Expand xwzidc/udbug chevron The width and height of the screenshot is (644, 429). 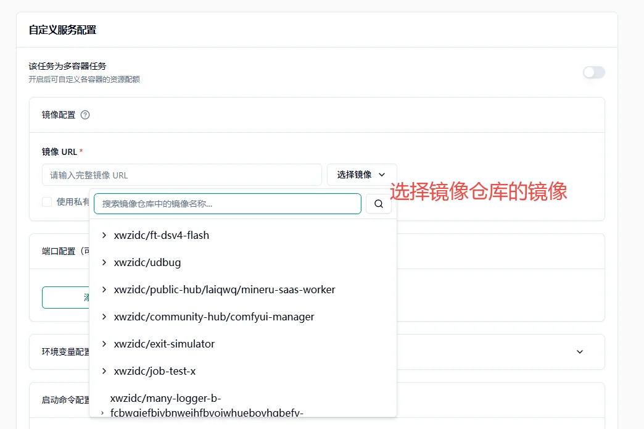pos(104,262)
